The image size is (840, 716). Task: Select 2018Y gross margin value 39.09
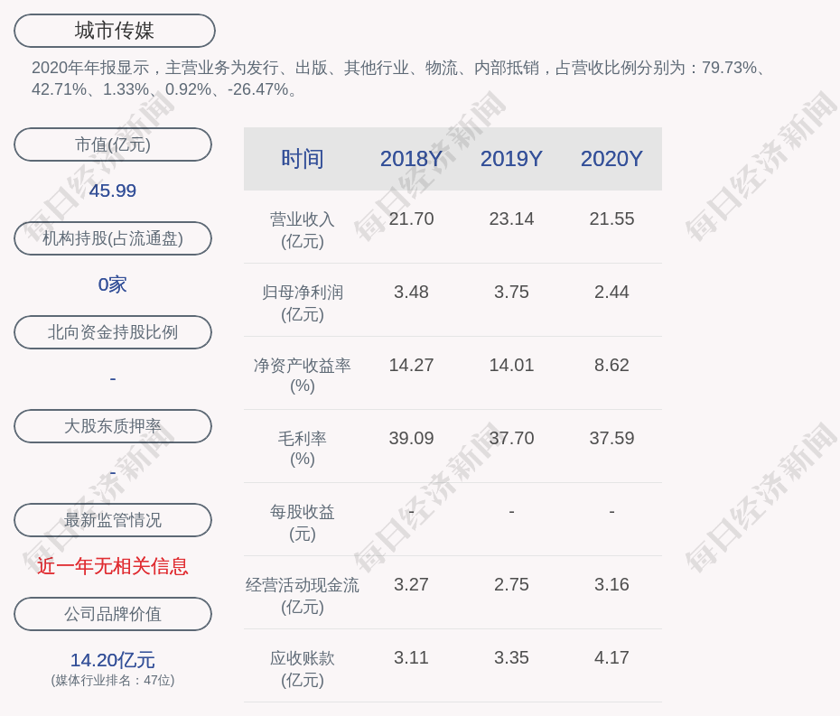pos(411,438)
